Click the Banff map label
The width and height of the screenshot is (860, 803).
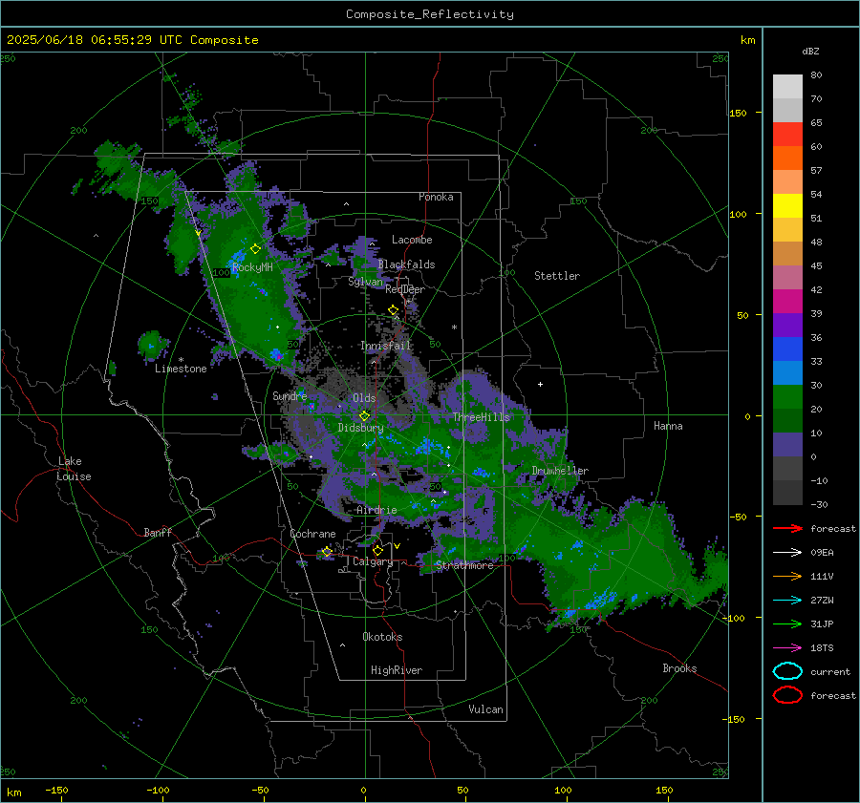[158, 533]
